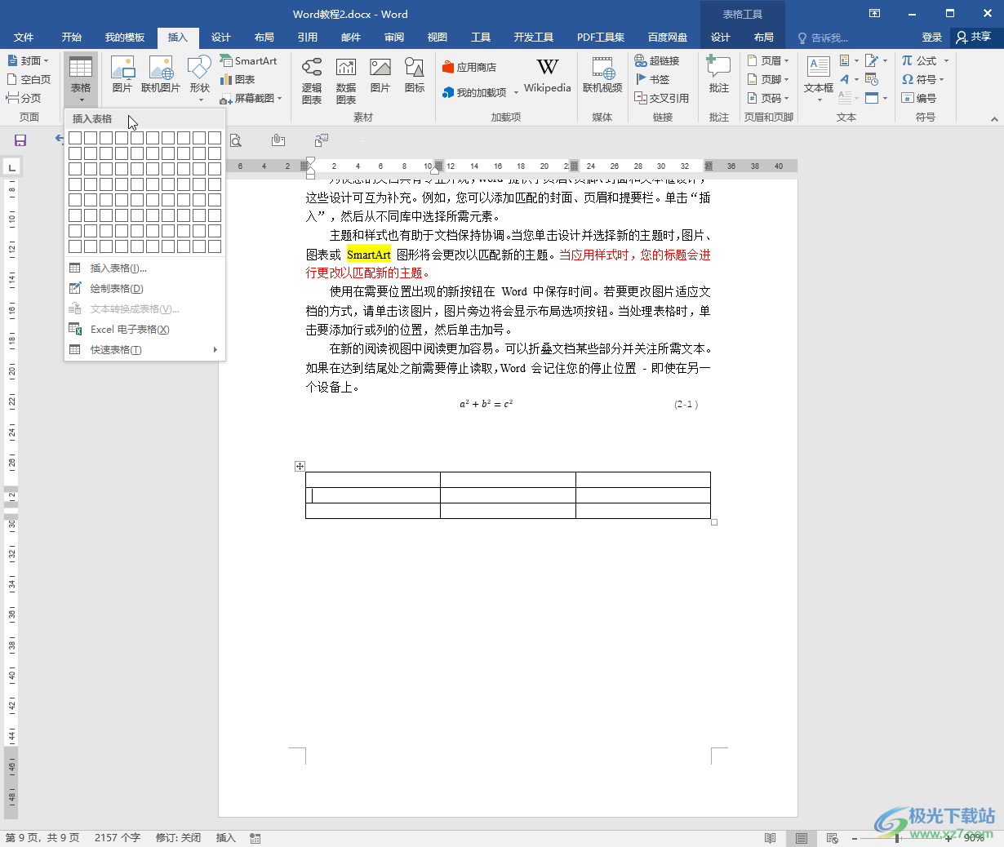Switch to read mode view in status bar
1004x847 pixels.
(x=770, y=838)
